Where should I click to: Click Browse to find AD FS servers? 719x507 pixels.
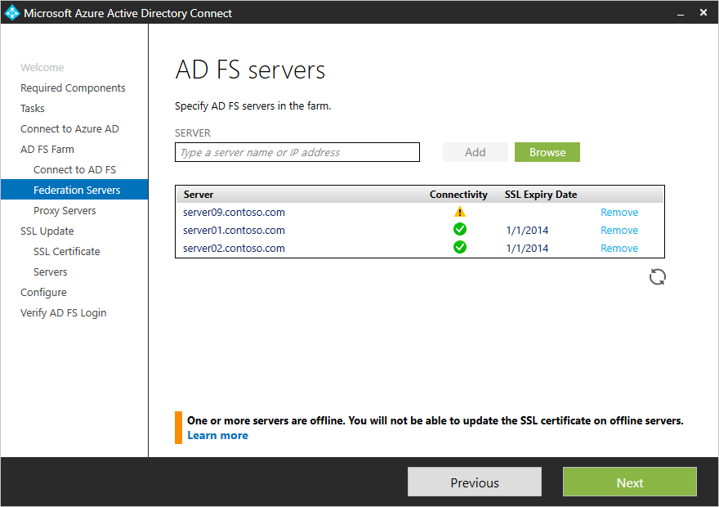tap(547, 152)
